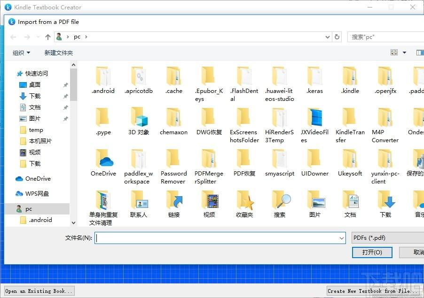Expand the address bar history dropdown
The width and height of the screenshot is (424, 298).
pyautogui.click(x=328, y=37)
